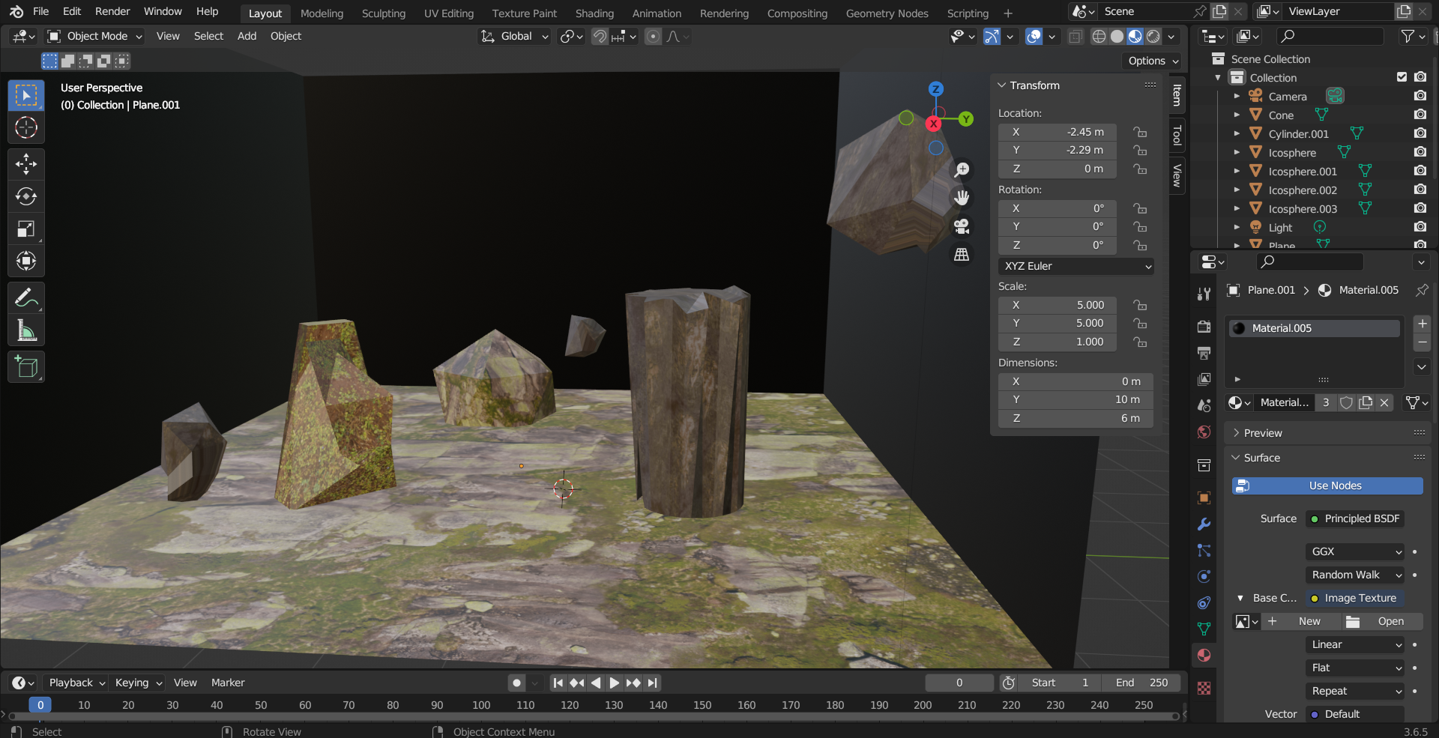The height and width of the screenshot is (738, 1439).
Task: Switch perspective/orthographic grid icon
Action: point(962,255)
